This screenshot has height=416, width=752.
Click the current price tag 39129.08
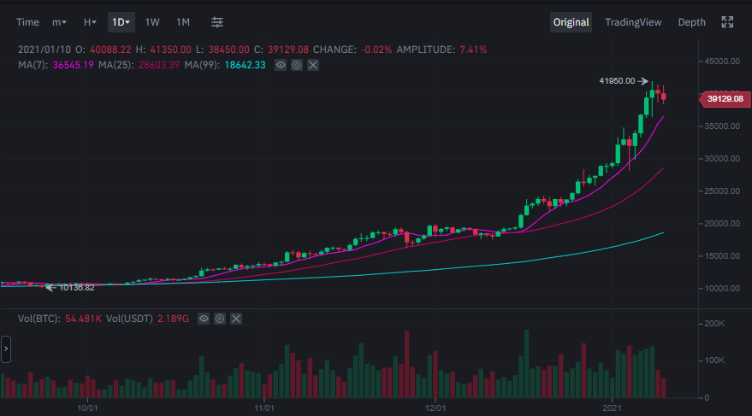tap(724, 99)
